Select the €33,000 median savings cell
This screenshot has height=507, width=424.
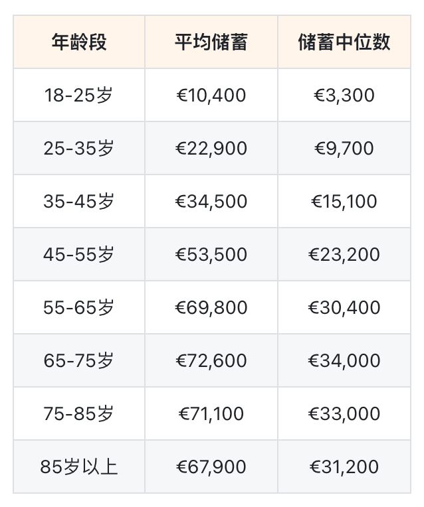click(x=344, y=414)
